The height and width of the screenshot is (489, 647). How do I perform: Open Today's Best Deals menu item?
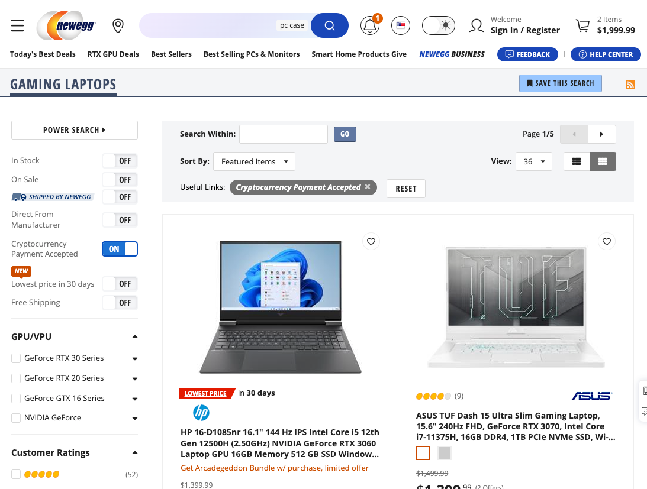[43, 54]
